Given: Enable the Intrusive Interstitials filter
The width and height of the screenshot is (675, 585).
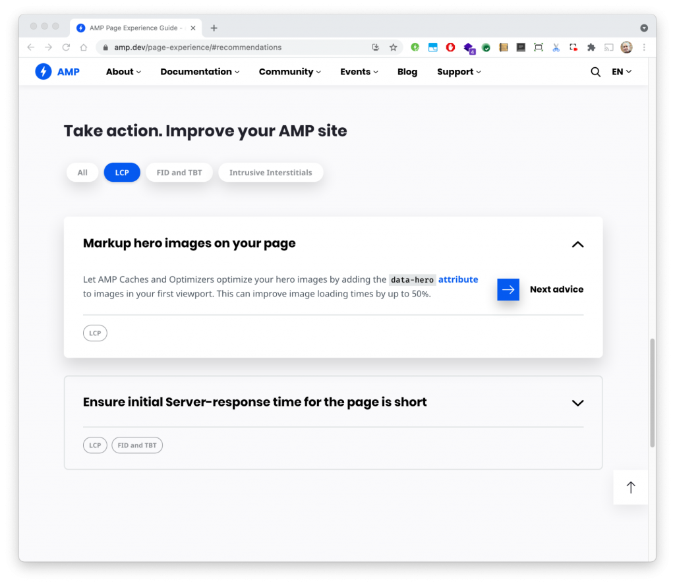Looking at the screenshot, I should click(270, 173).
